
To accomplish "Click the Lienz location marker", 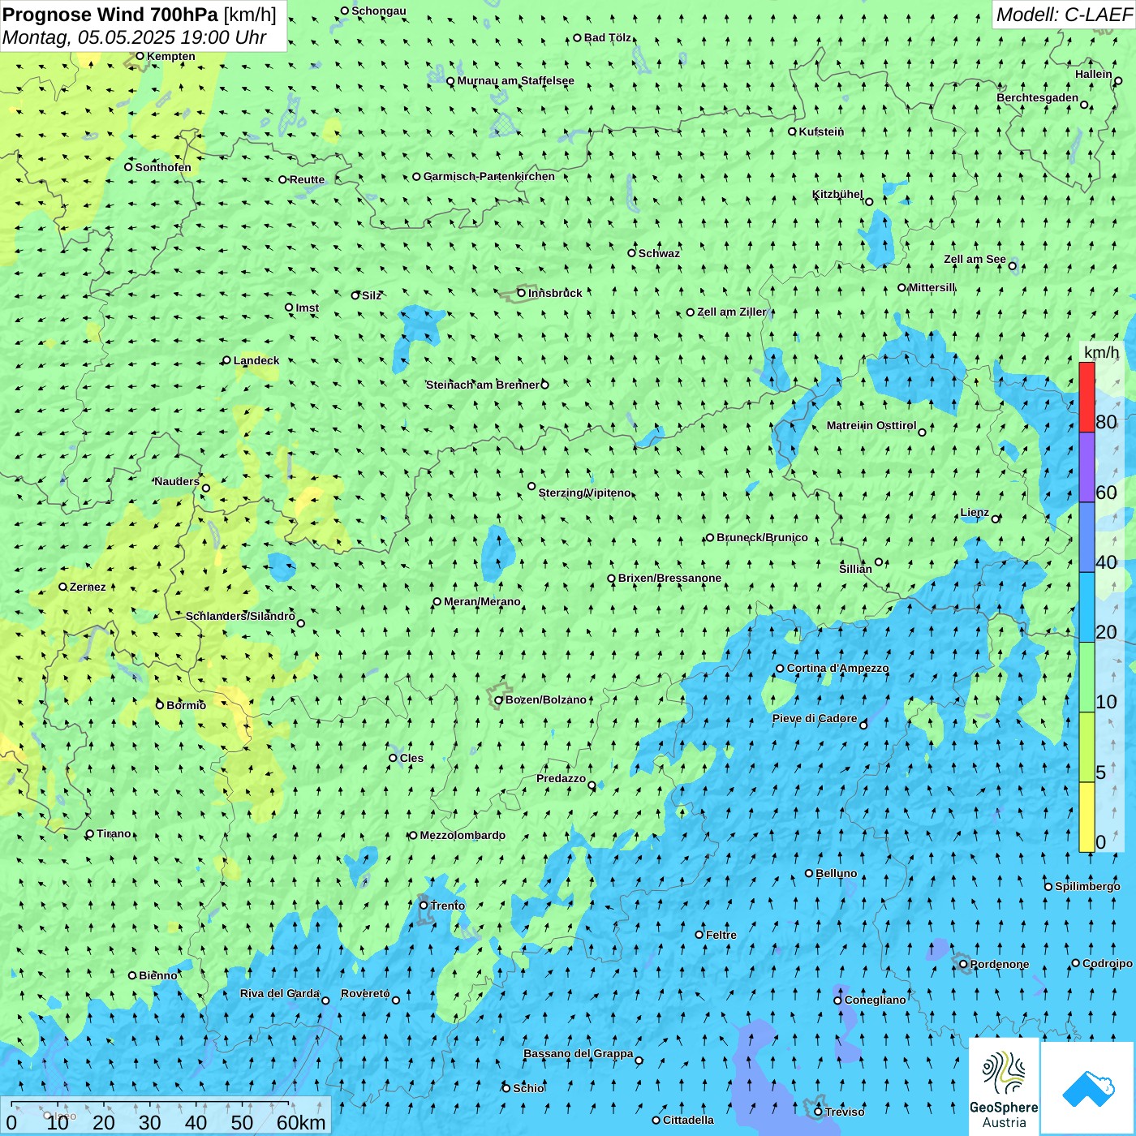I will pos(996,519).
